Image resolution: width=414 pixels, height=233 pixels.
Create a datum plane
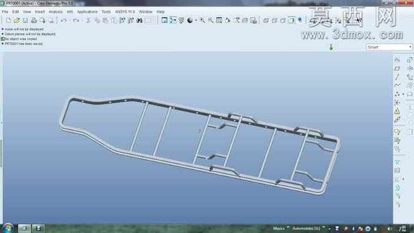397,68
